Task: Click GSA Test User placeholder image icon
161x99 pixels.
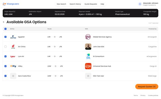Action: pos(88,76)
